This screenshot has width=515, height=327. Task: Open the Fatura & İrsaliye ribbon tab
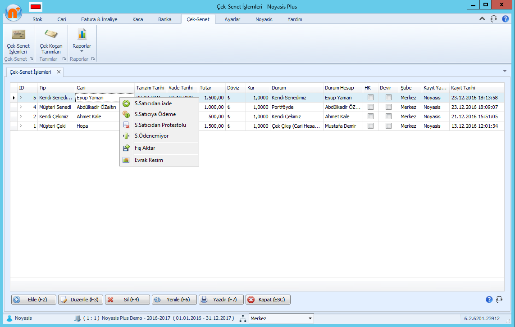(99, 19)
